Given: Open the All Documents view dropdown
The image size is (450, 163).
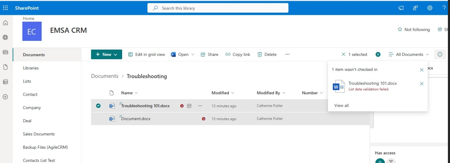Looking at the screenshot, I should tap(409, 54).
